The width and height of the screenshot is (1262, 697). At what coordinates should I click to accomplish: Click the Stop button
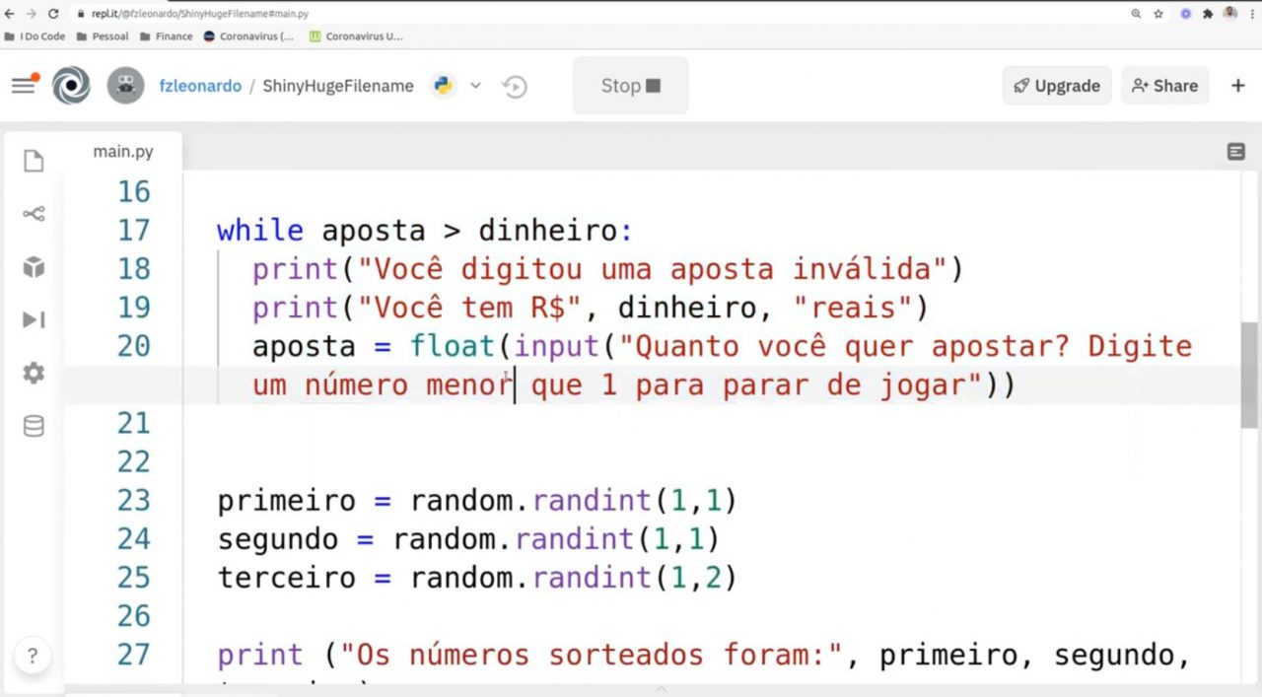tap(630, 86)
